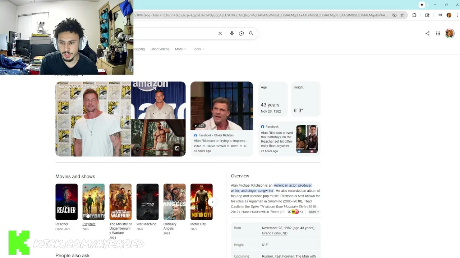
Task: Open the tab search icon in the toolbar
Action: pos(427,15)
